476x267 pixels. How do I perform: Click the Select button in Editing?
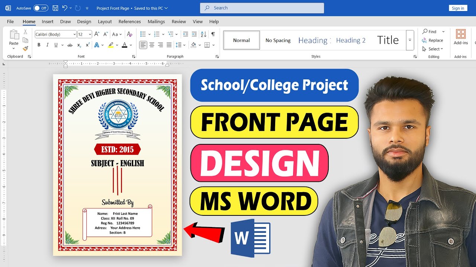click(432, 49)
